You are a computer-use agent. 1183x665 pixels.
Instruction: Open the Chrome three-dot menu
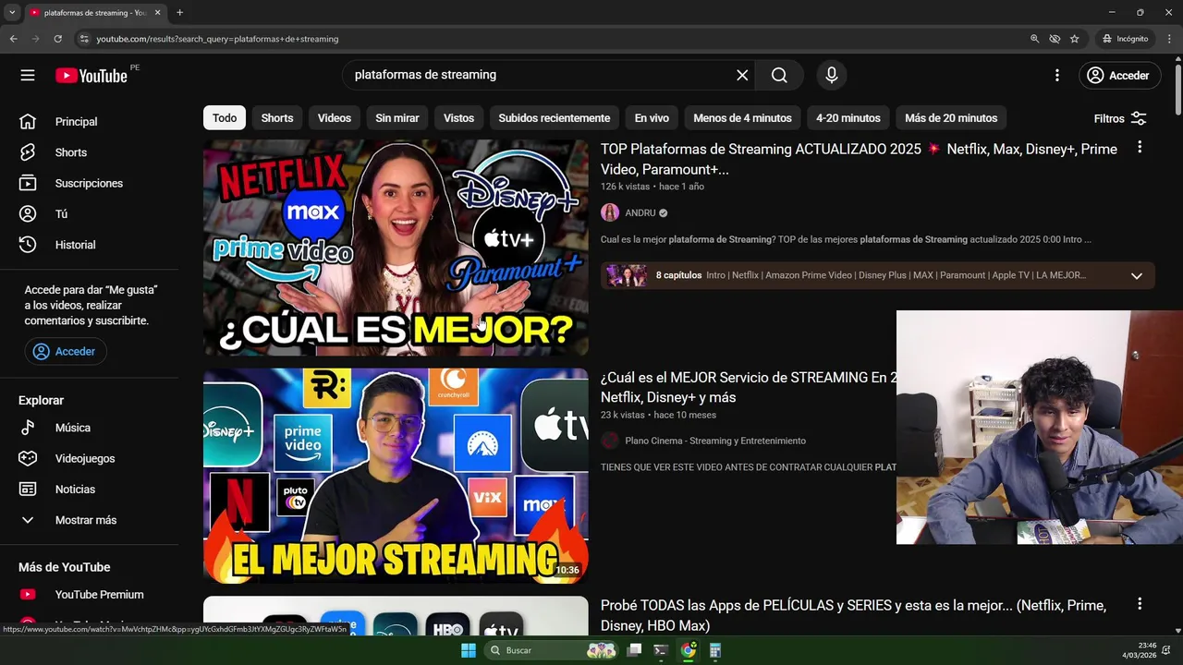pyautogui.click(x=1170, y=39)
